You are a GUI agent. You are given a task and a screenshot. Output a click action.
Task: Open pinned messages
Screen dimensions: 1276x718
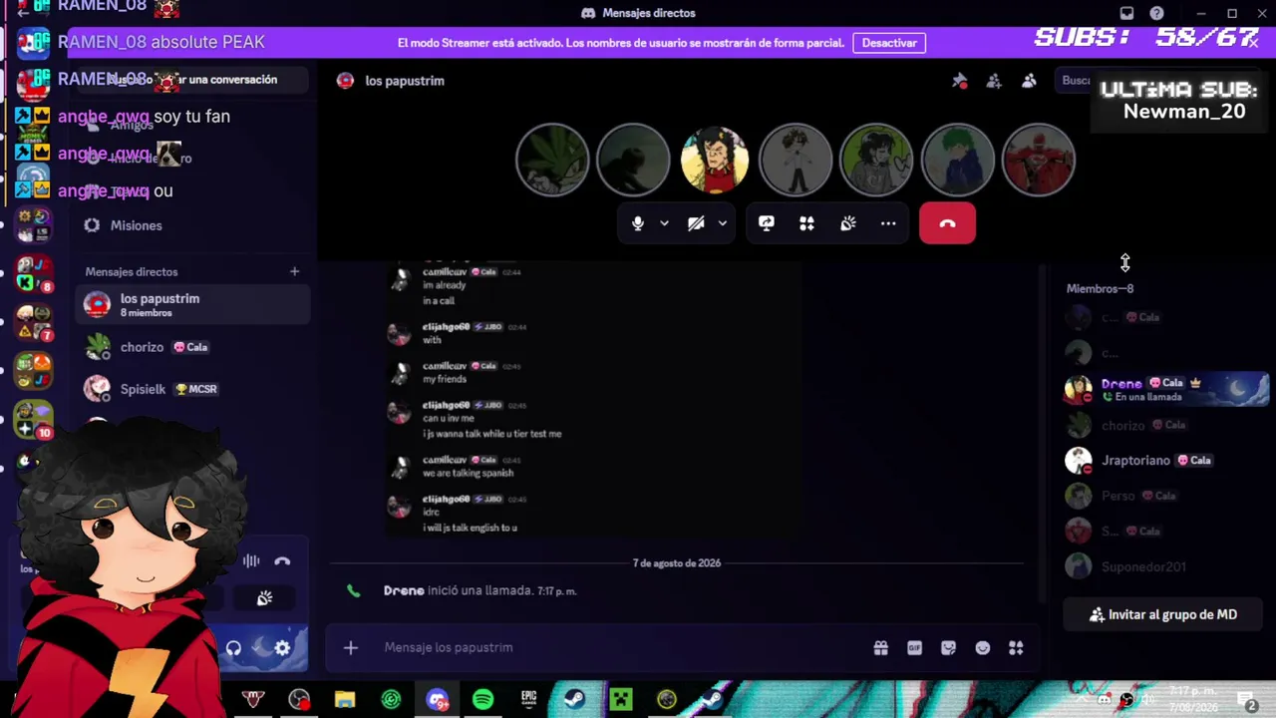(x=959, y=81)
